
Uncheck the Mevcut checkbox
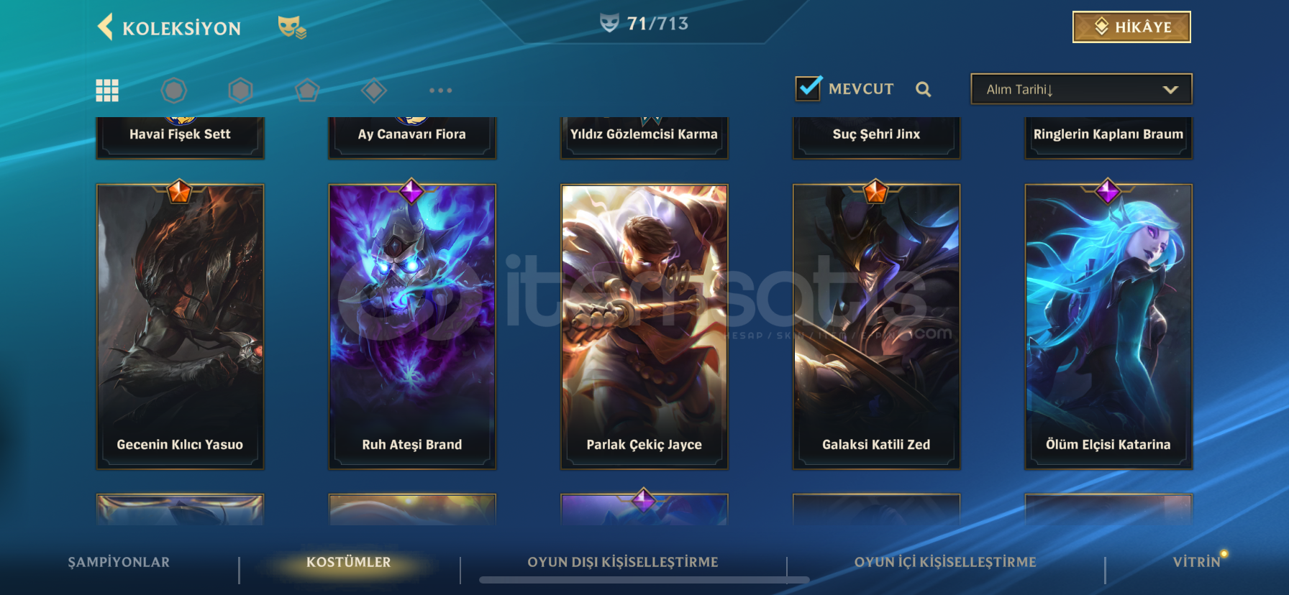click(x=809, y=88)
